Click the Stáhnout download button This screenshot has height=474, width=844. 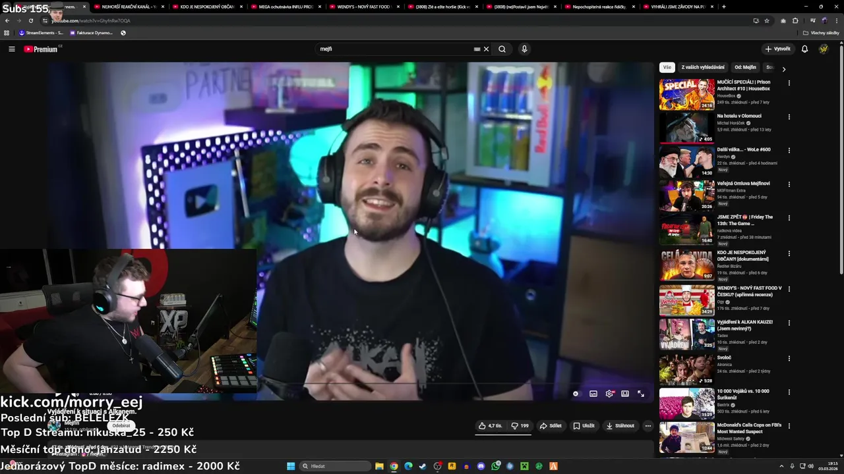click(620, 425)
